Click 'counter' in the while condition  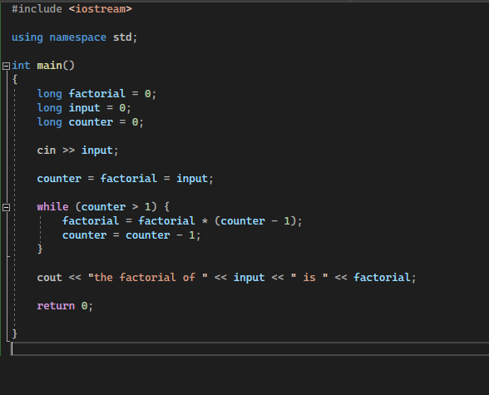coord(103,207)
